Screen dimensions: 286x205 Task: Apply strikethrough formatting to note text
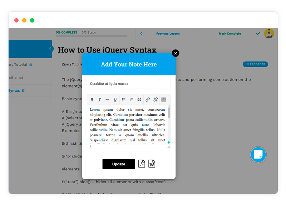[108, 100]
